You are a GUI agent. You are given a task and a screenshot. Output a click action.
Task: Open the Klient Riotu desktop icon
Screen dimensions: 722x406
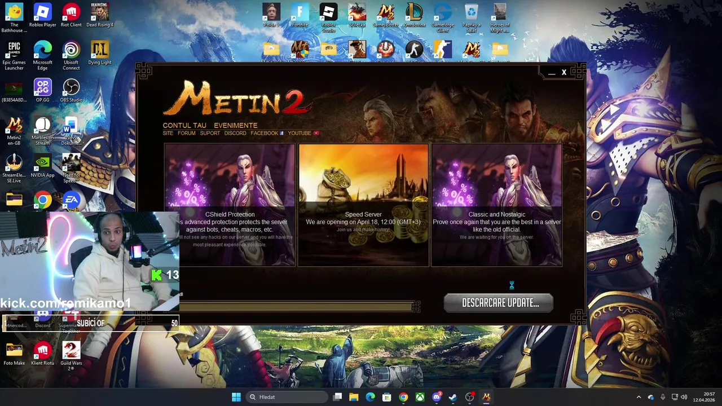[43, 354]
